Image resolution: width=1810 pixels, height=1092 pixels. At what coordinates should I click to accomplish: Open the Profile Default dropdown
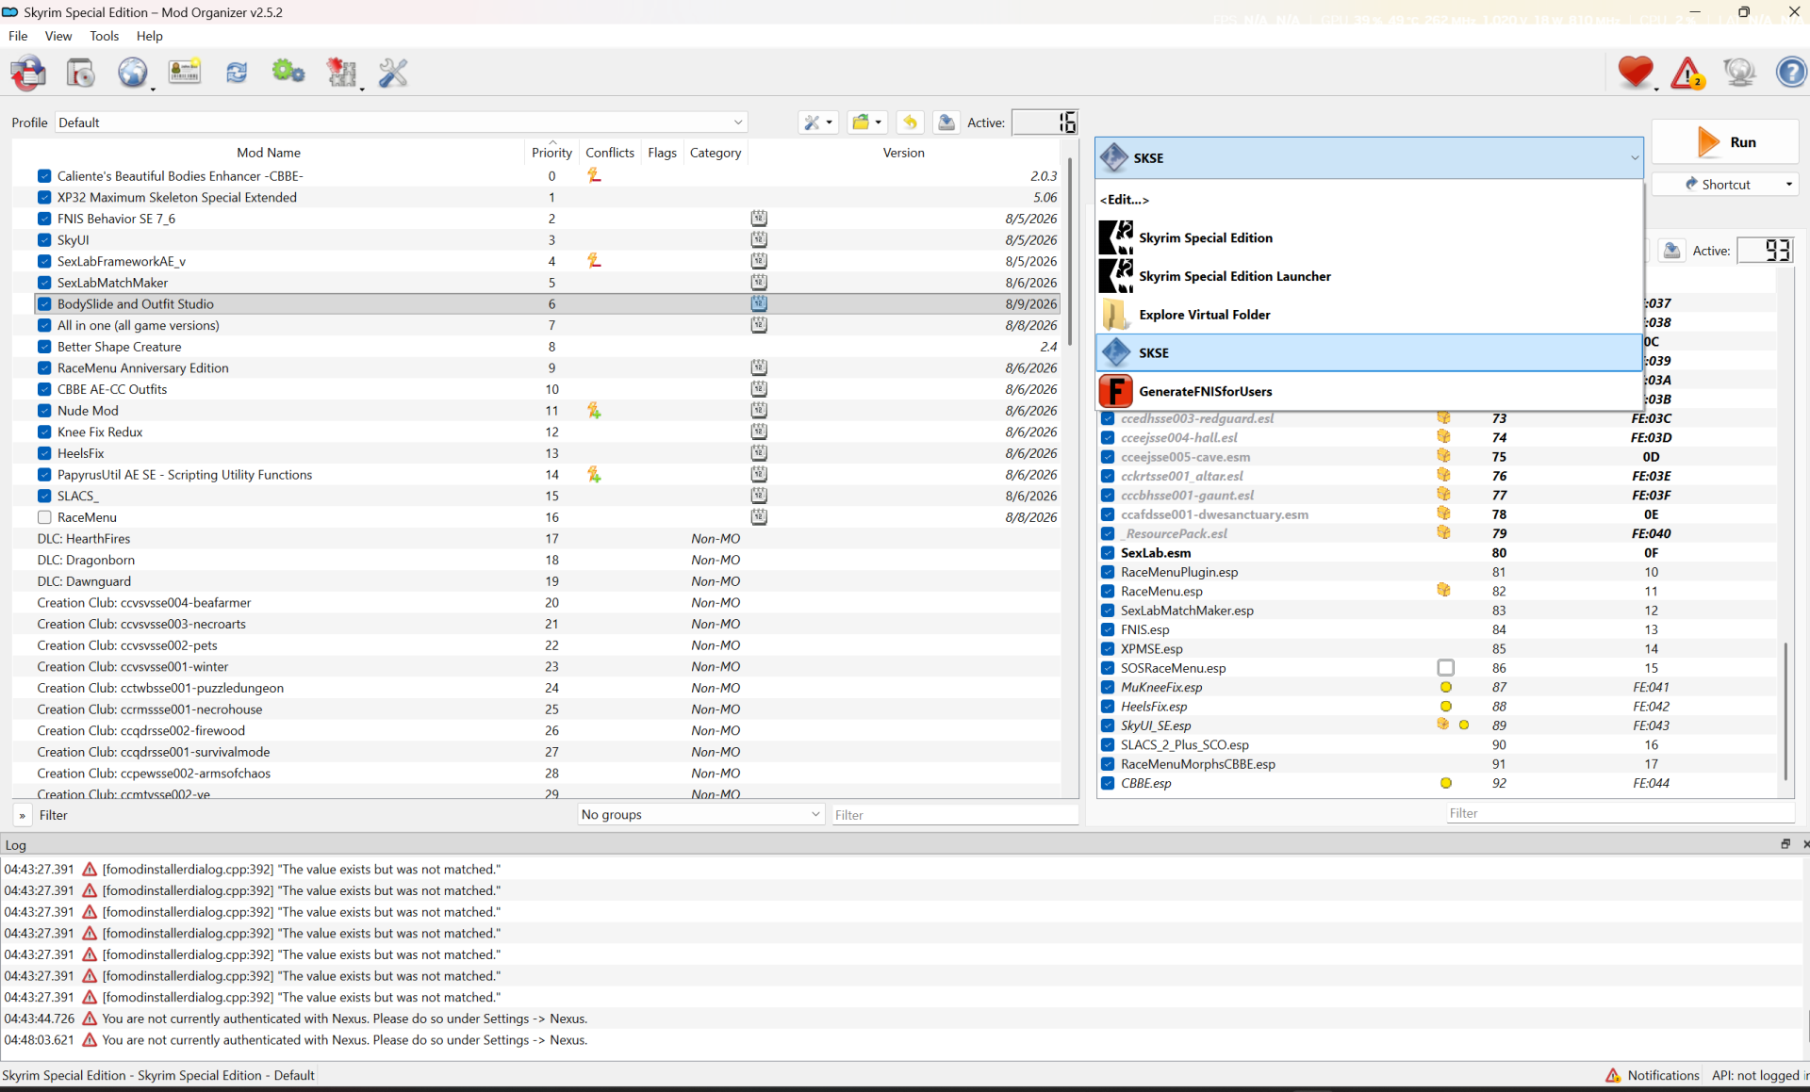click(x=401, y=122)
